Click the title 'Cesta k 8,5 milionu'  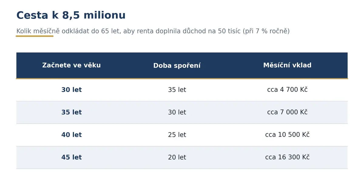pos(71,15)
